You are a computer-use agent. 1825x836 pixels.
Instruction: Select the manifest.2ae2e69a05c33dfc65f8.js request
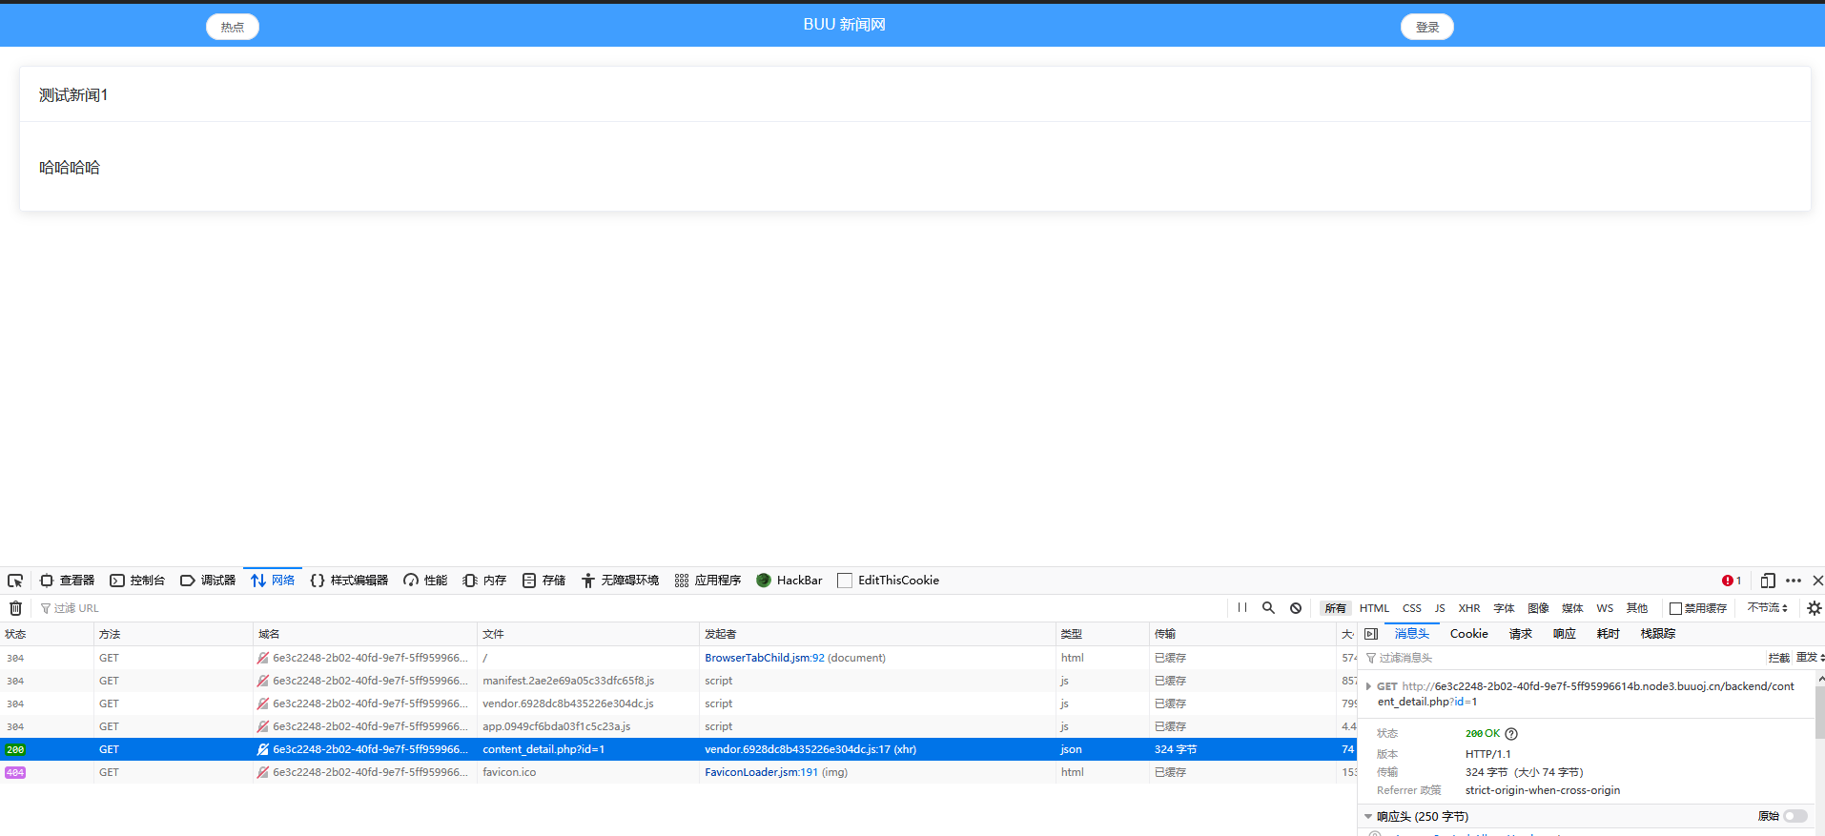click(x=678, y=681)
